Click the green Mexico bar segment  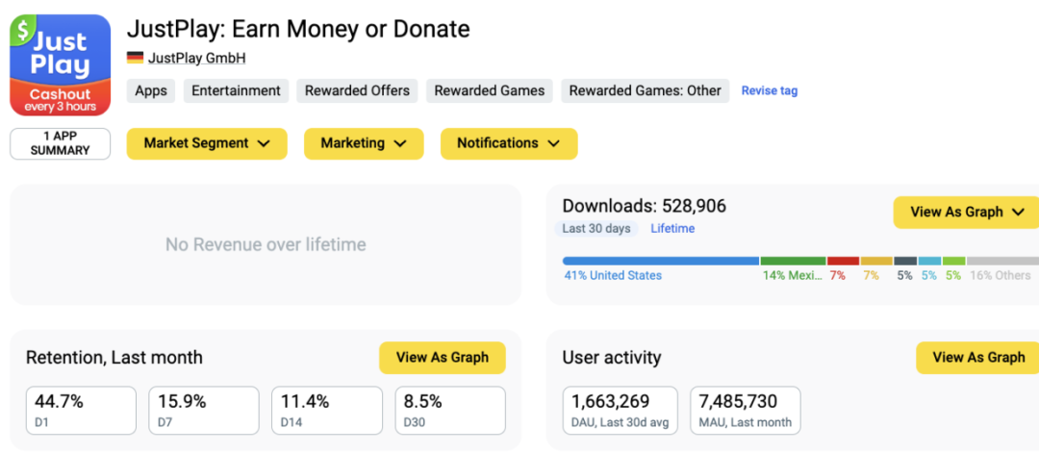(x=793, y=261)
